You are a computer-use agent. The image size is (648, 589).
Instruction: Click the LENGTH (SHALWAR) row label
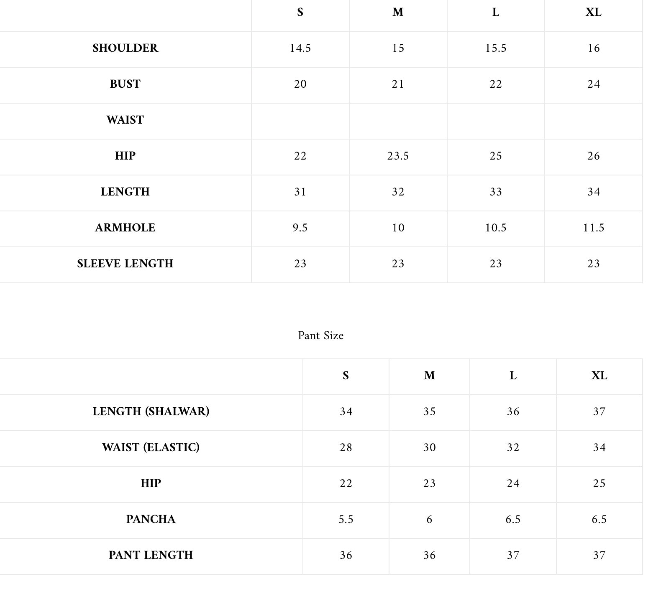pyautogui.click(x=151, y=411)
